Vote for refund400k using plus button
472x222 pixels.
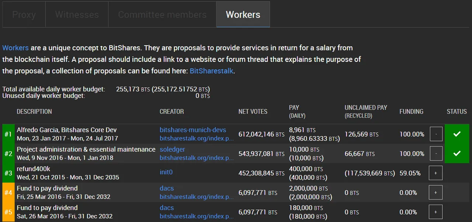coord(436,173)
